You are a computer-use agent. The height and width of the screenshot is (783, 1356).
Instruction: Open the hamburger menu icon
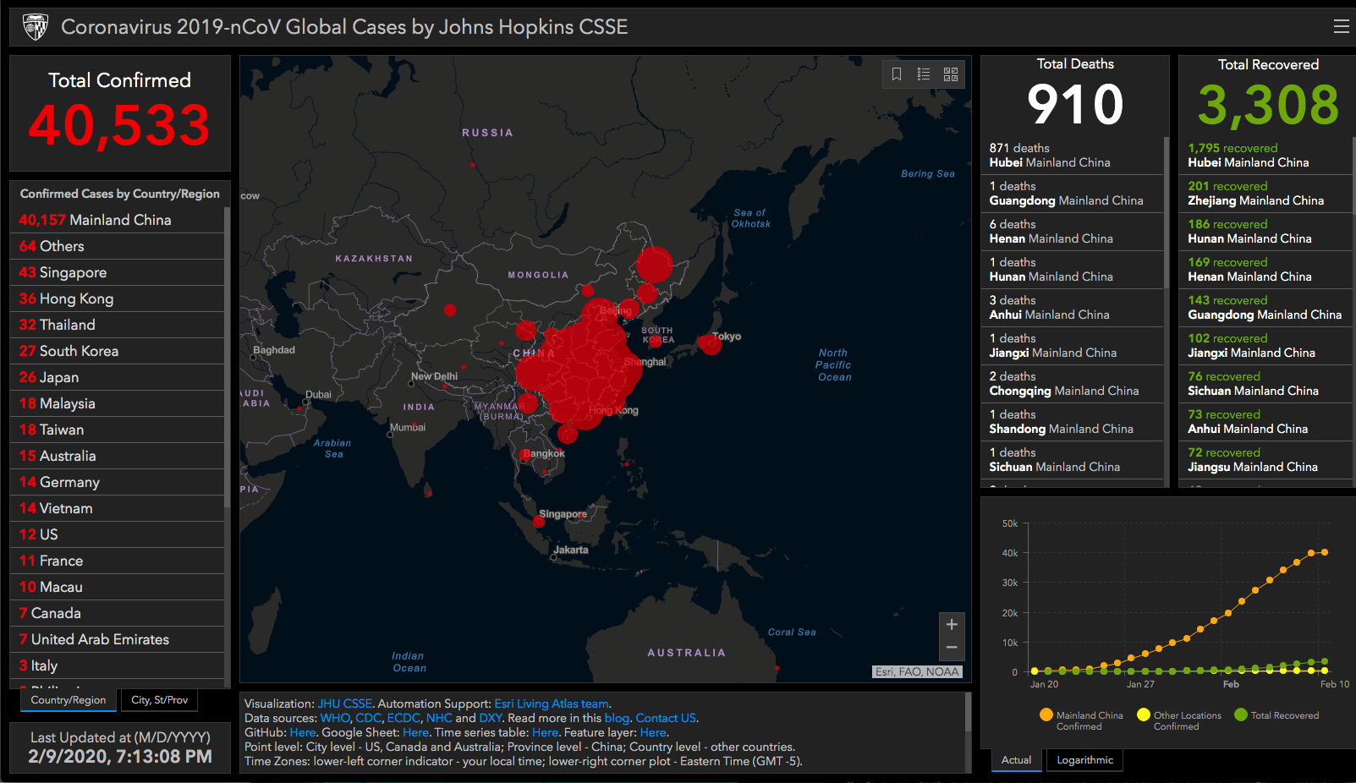tap(1341, 26)
